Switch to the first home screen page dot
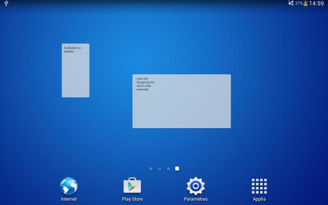This screenshot has width=328, height=205. tap(151, 169)
